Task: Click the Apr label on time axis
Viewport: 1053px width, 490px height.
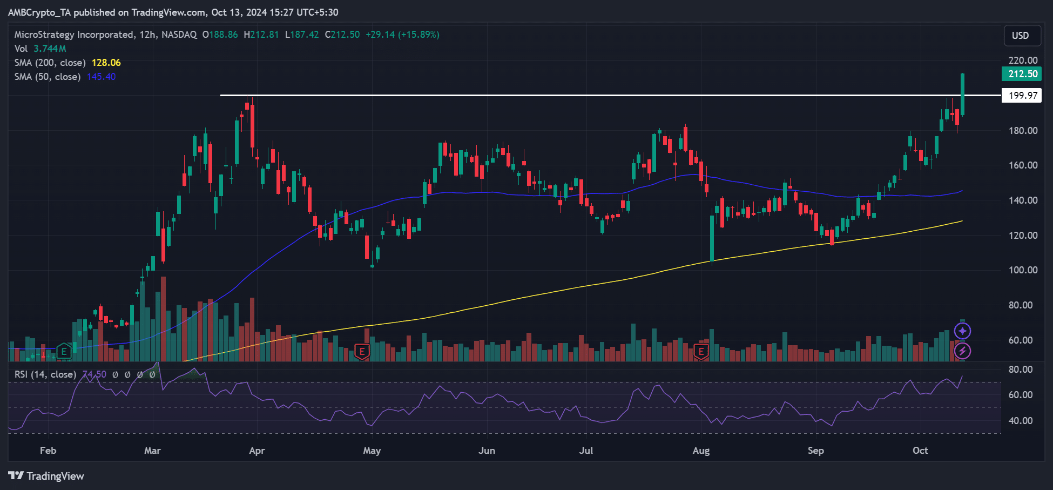Action: (x=257, y=451)
